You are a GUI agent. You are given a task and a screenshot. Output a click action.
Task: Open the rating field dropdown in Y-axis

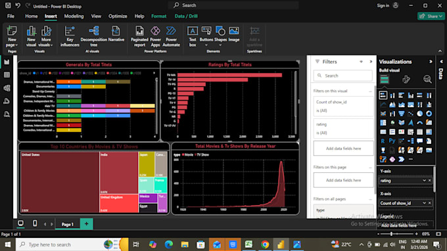click(424, 180)
